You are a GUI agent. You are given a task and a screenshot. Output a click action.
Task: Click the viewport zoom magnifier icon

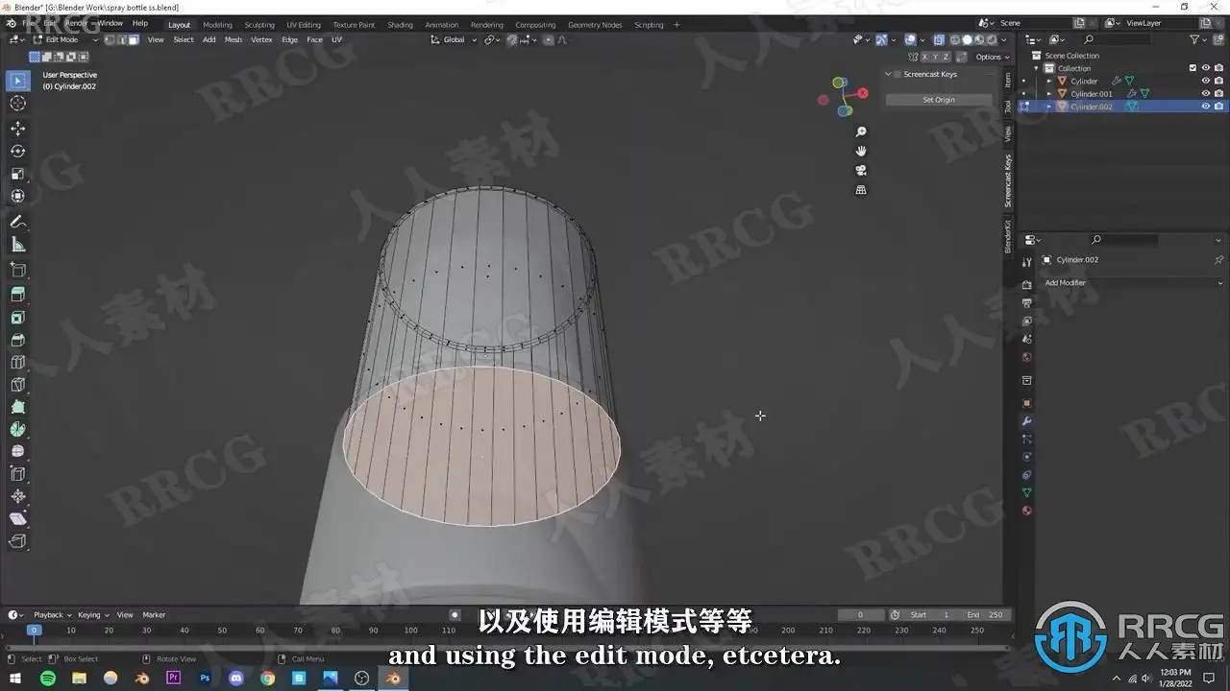tap(861, 131)
